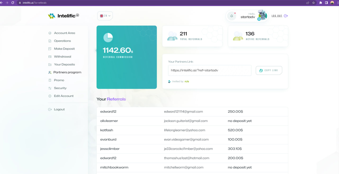Select Withdrawal in sidebar menu

coord(63,57)
